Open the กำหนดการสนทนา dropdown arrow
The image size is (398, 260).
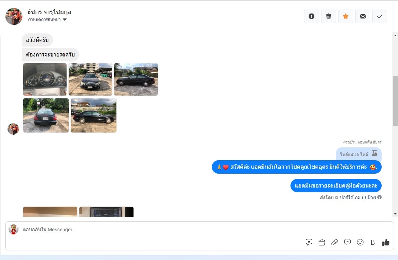click(x=65, y=20)
